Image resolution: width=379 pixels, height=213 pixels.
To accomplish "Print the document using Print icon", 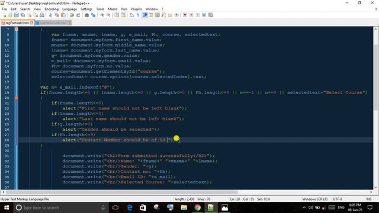I will [x=42, y=15].
